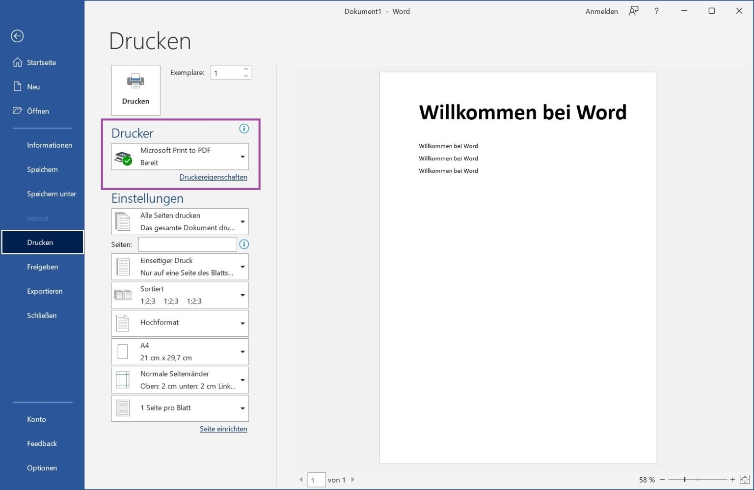The height and width of the screenshot is (490, 754).
Task: Select the Drucken sidebar item
Action: click(x=42, y=243)
